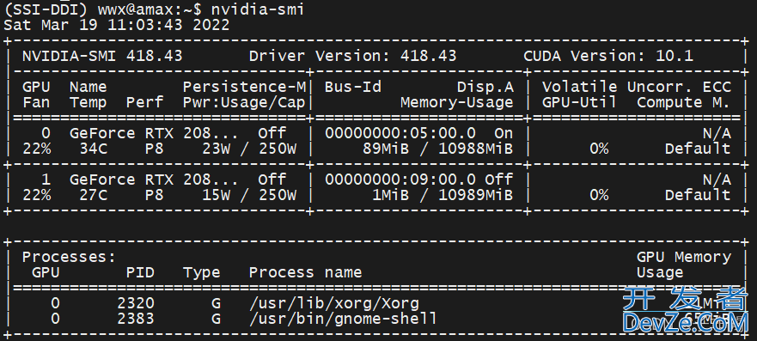
Task: Click the "nvidia-smi" command text
Action: [257, 9]
